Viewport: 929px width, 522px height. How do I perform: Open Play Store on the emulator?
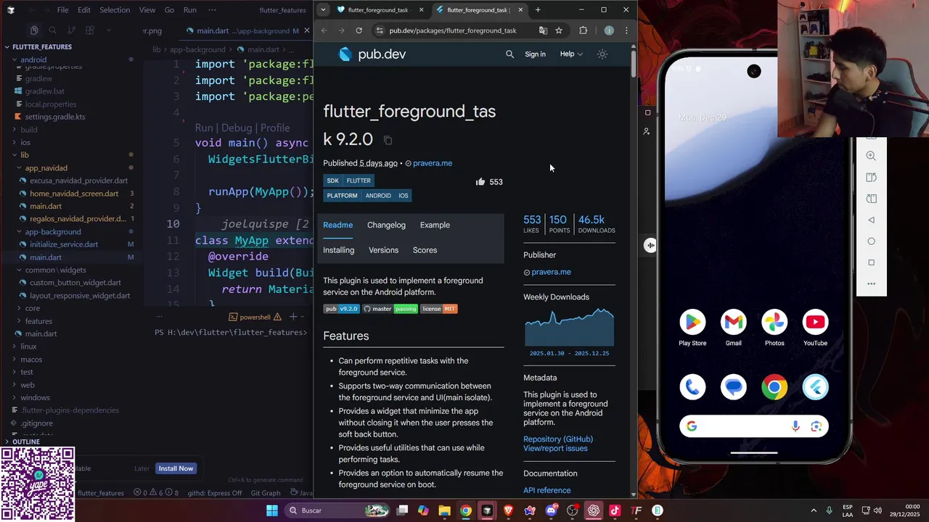pyautogui.click(x=692, y=322)
